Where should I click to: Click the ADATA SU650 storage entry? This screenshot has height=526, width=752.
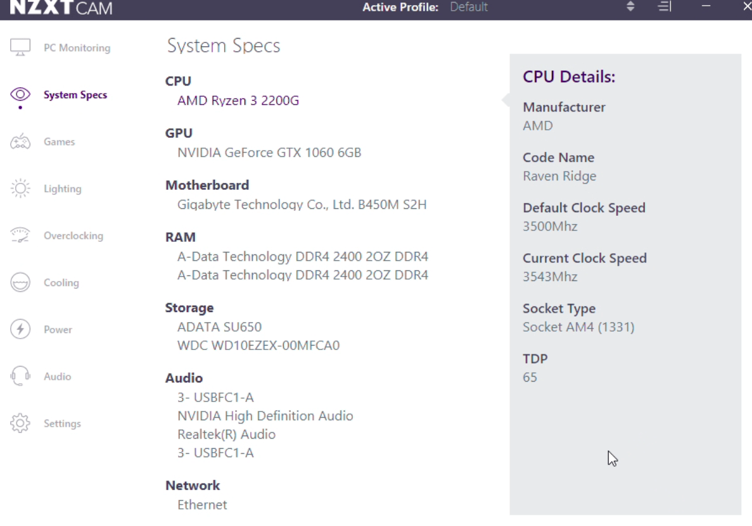click(x=219, y=327)
